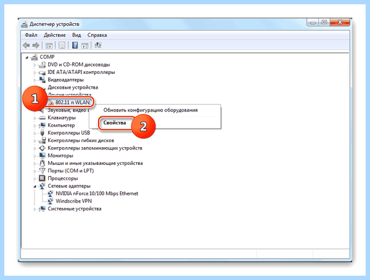Minimize the Device Manager window
This screenshot has height=280, width=370.
313,22
